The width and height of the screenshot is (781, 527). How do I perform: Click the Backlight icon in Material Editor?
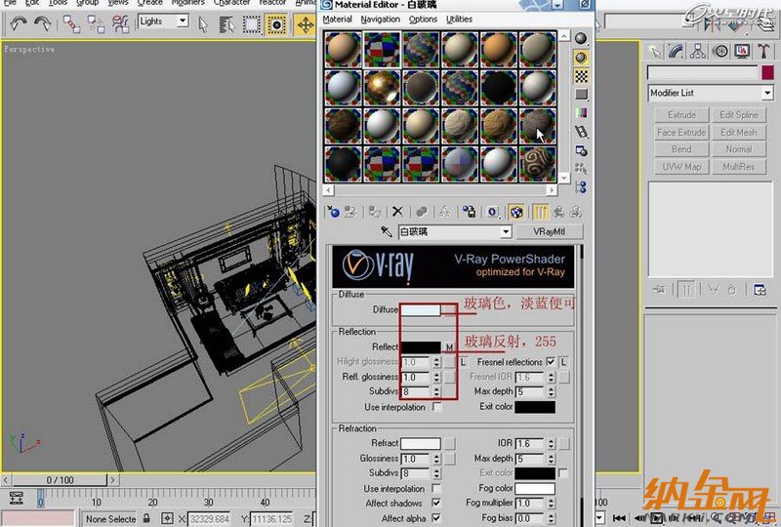click(x=582, y=57)
